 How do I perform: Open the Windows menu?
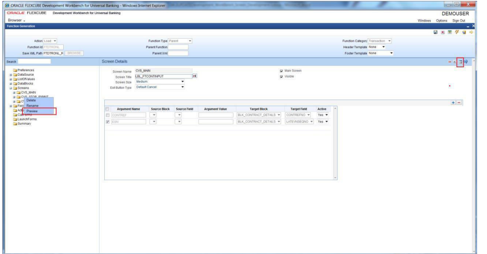424,21
